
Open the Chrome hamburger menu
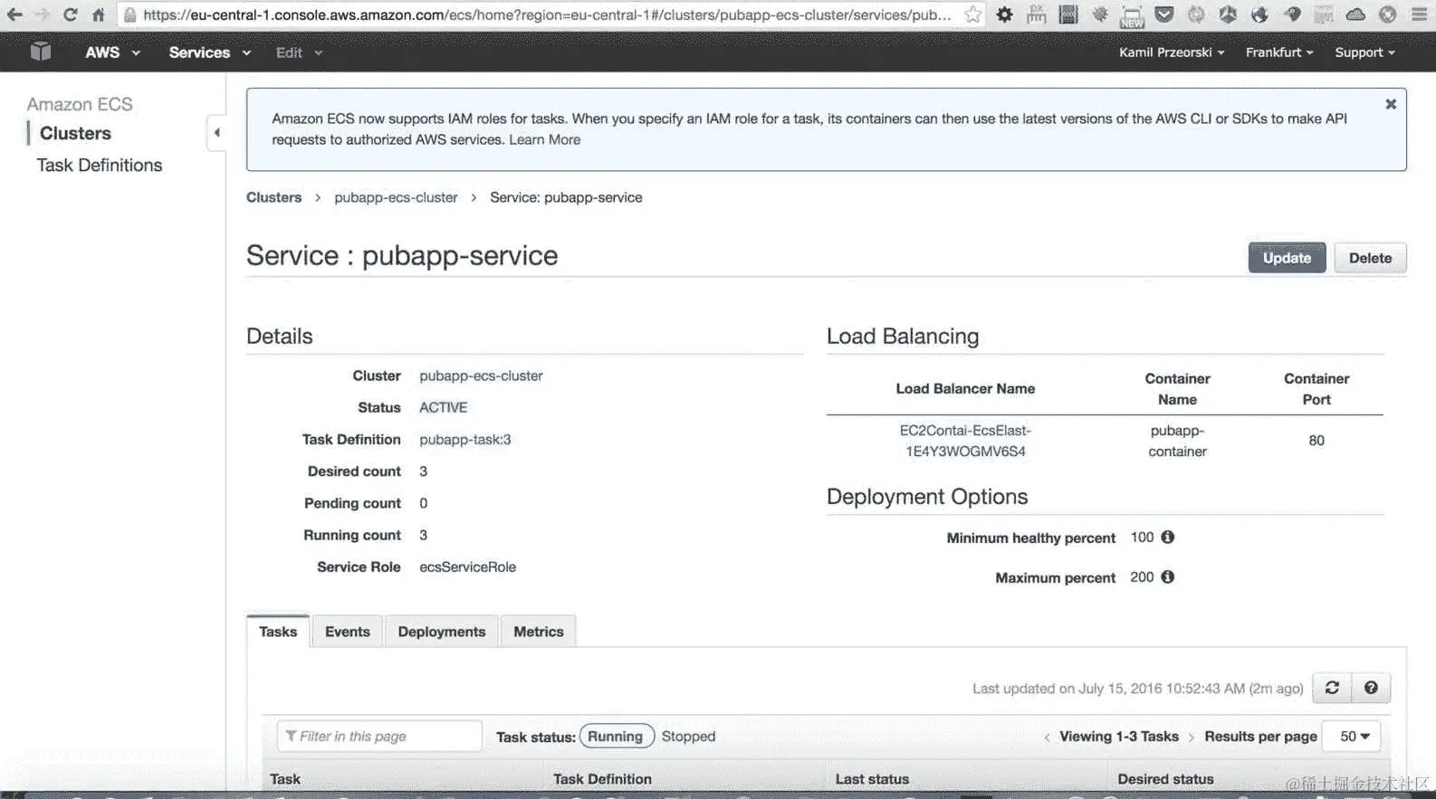[x=1420, y=14]
